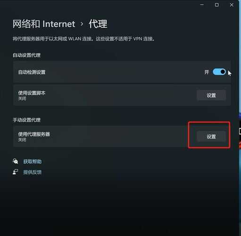The image size is (241, 236).
Task: Go back to 网络和 Internet breadcrumb
Action: [x=44, y=24]
